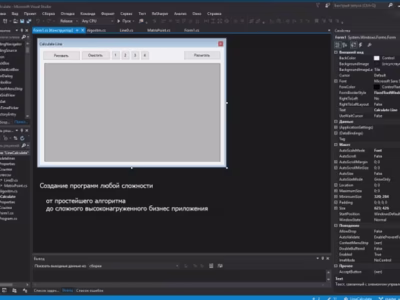Viewport: 400px width, 300px height.
Task: Open the Проект menu
Action: 30,14
